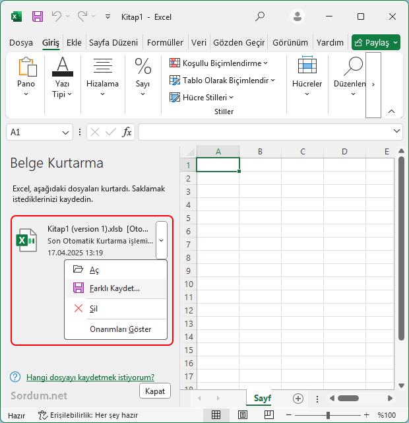Click the formula bar cancel X icon
The width and height of the screenshot is (409, 423).
(94, 132)
